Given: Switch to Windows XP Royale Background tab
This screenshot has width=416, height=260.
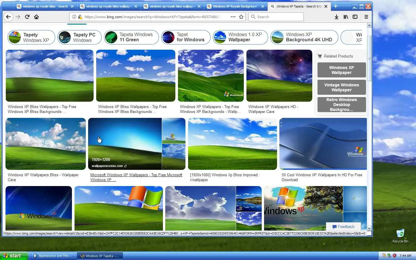Looking at the screenshot, I should tap(236, 6).
